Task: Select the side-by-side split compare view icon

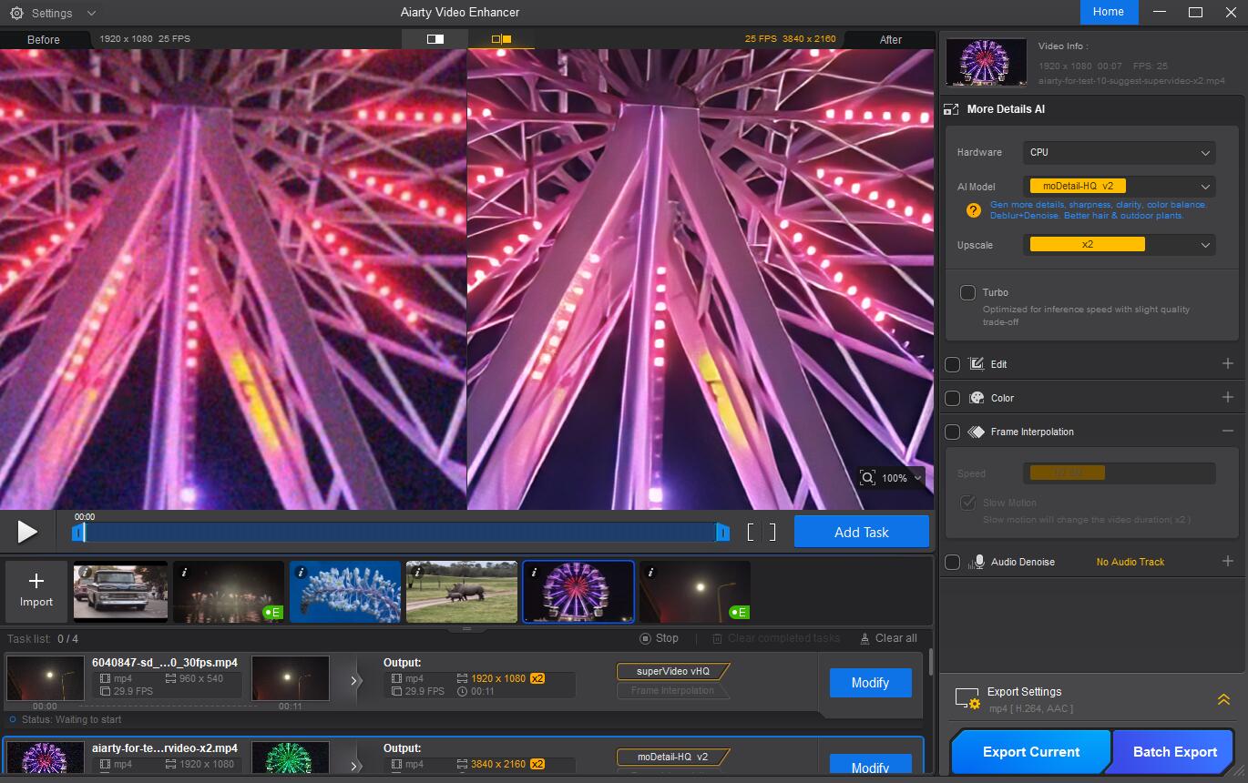Action: point(501,39)
